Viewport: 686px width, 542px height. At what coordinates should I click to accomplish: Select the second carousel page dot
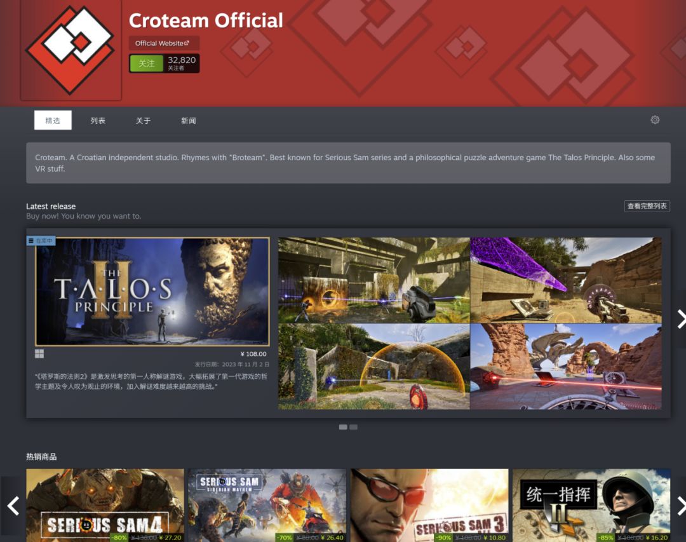[354, 427]
